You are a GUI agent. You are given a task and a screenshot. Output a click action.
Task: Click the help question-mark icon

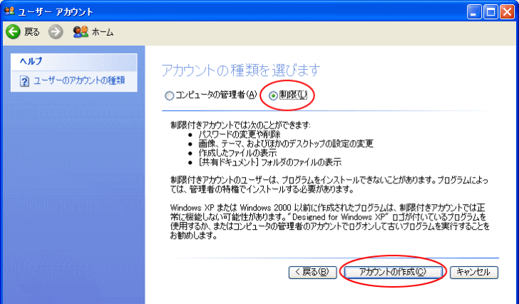[x=24, y=81]
